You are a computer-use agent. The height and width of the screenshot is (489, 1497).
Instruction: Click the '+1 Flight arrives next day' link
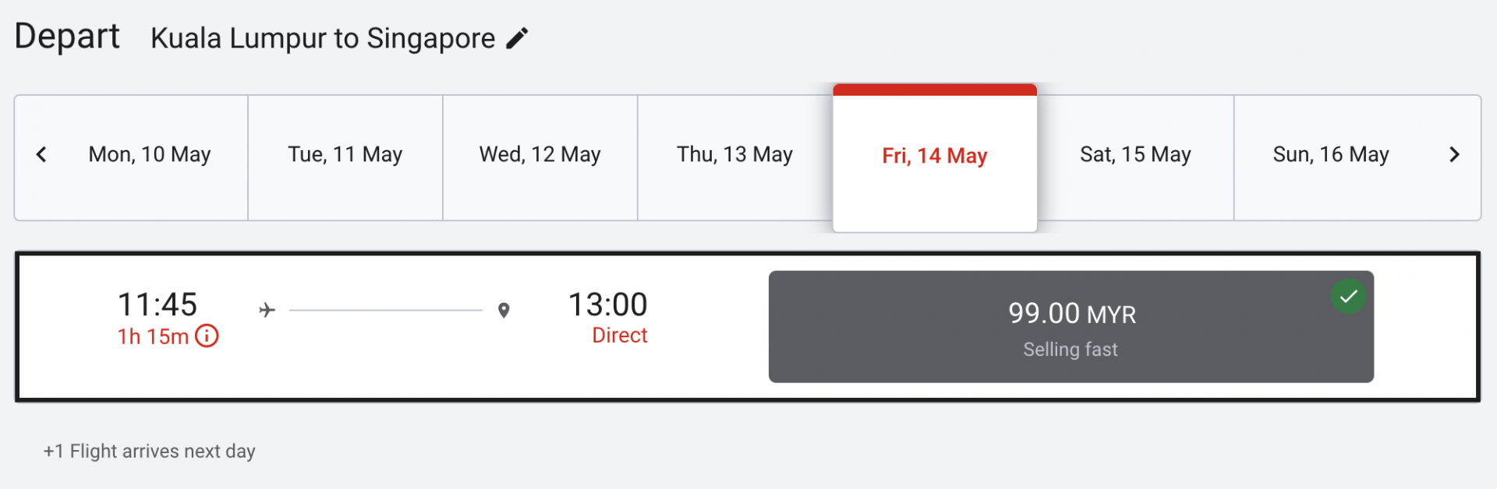pyautogui.click(x=149, y=451)
